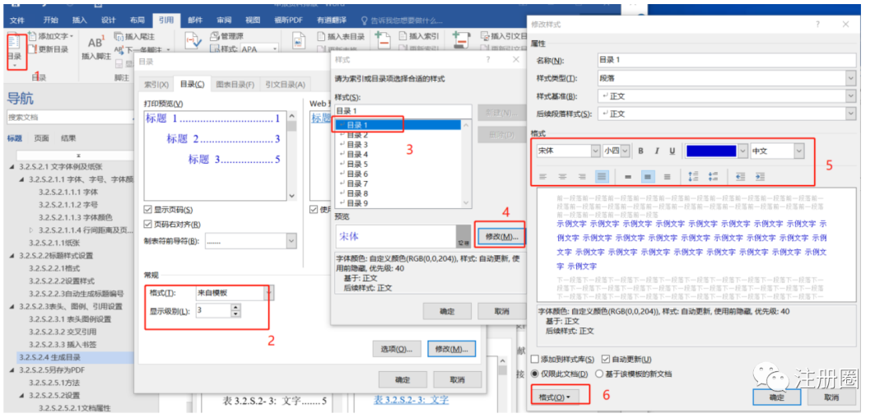Select 目录 5 in the styles list
Screen dimensions: 889x418
[357, 165]
